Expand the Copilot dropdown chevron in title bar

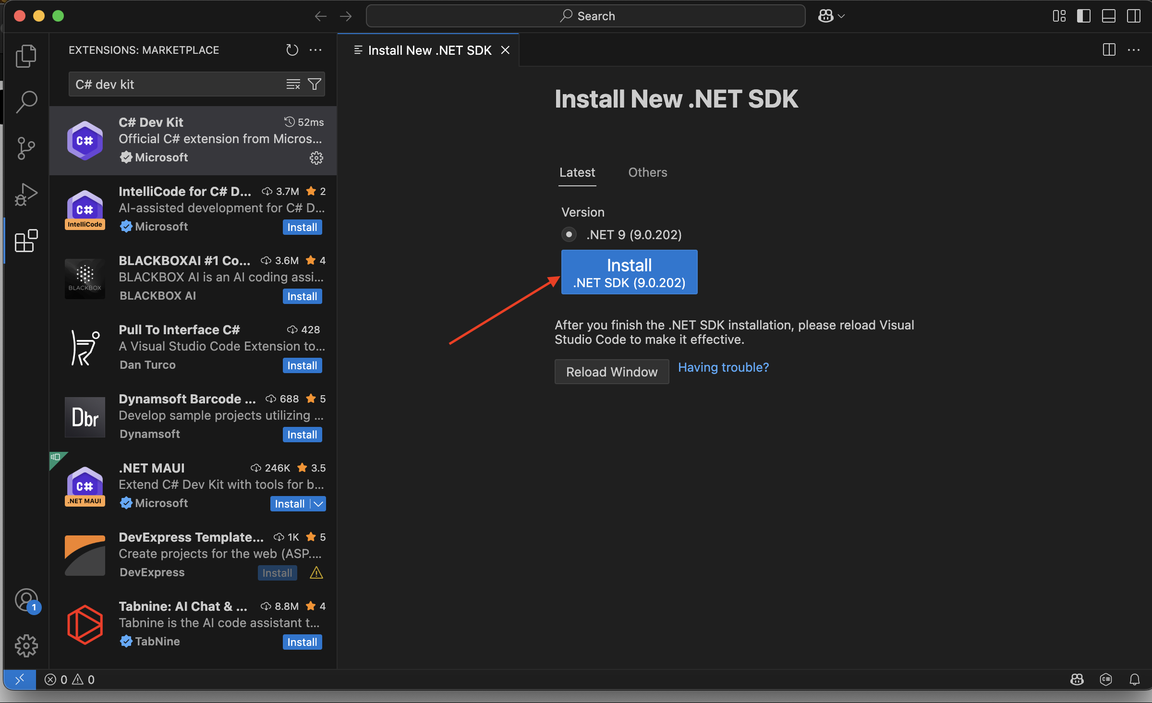point(841,16)
